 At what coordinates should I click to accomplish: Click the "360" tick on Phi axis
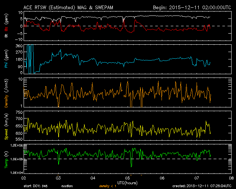click(19, 46)
